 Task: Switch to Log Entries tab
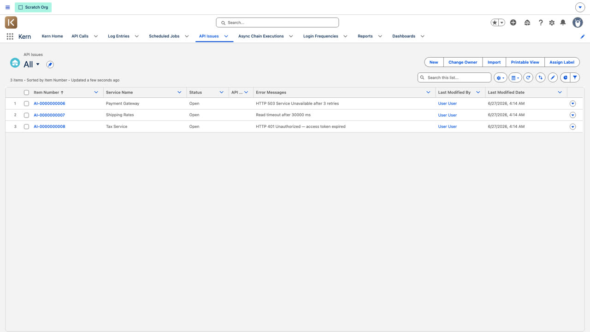tap(118, 36)
